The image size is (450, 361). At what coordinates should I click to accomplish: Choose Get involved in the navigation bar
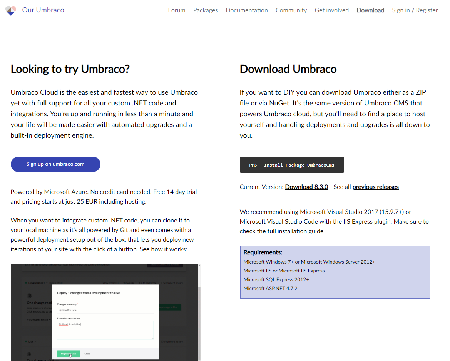pos(332,10)
